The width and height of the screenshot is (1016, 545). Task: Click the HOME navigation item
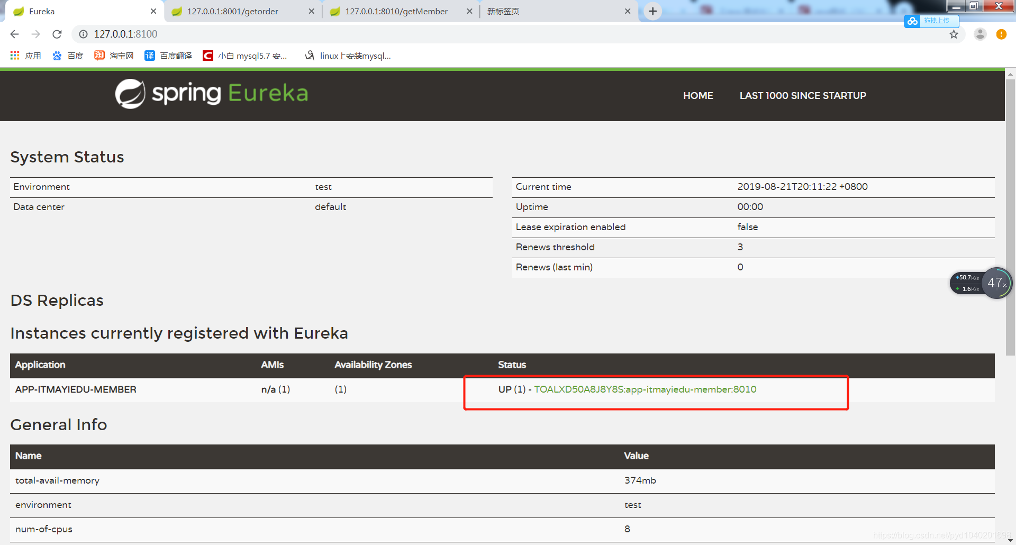[698, 95]
